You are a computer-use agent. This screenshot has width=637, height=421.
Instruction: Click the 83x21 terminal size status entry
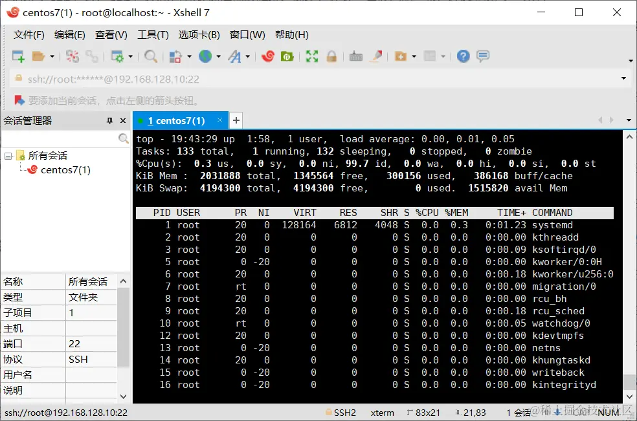(x=423, y=413)
